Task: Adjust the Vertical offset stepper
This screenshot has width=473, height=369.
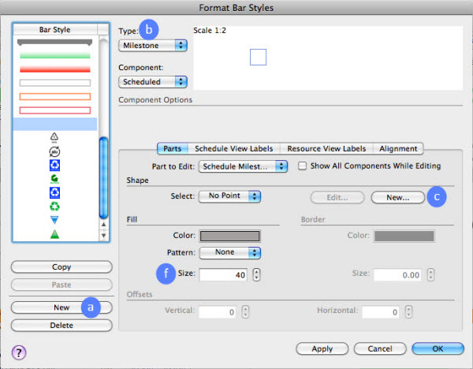Action: [244, 312]
